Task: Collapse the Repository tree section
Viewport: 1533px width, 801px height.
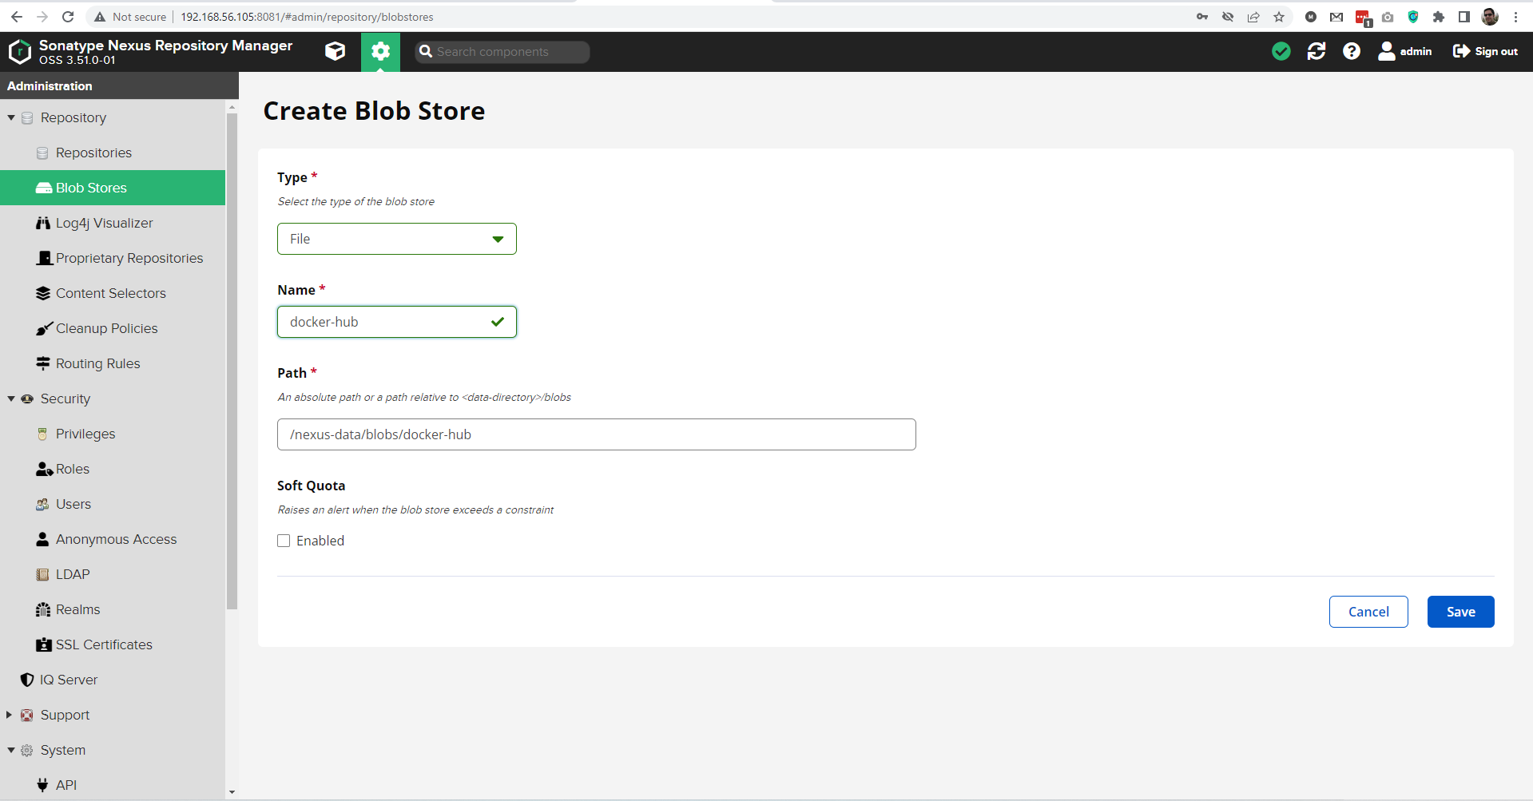Action: click(x=11, y=117)
